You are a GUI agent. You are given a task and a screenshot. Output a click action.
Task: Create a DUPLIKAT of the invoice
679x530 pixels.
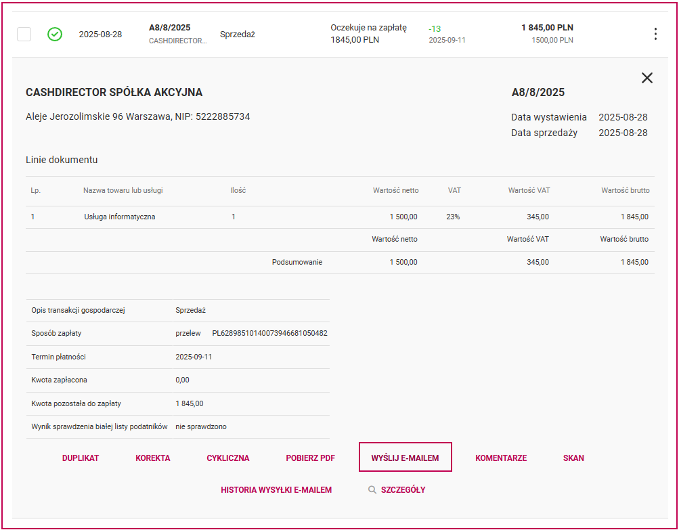pos(81,458)
